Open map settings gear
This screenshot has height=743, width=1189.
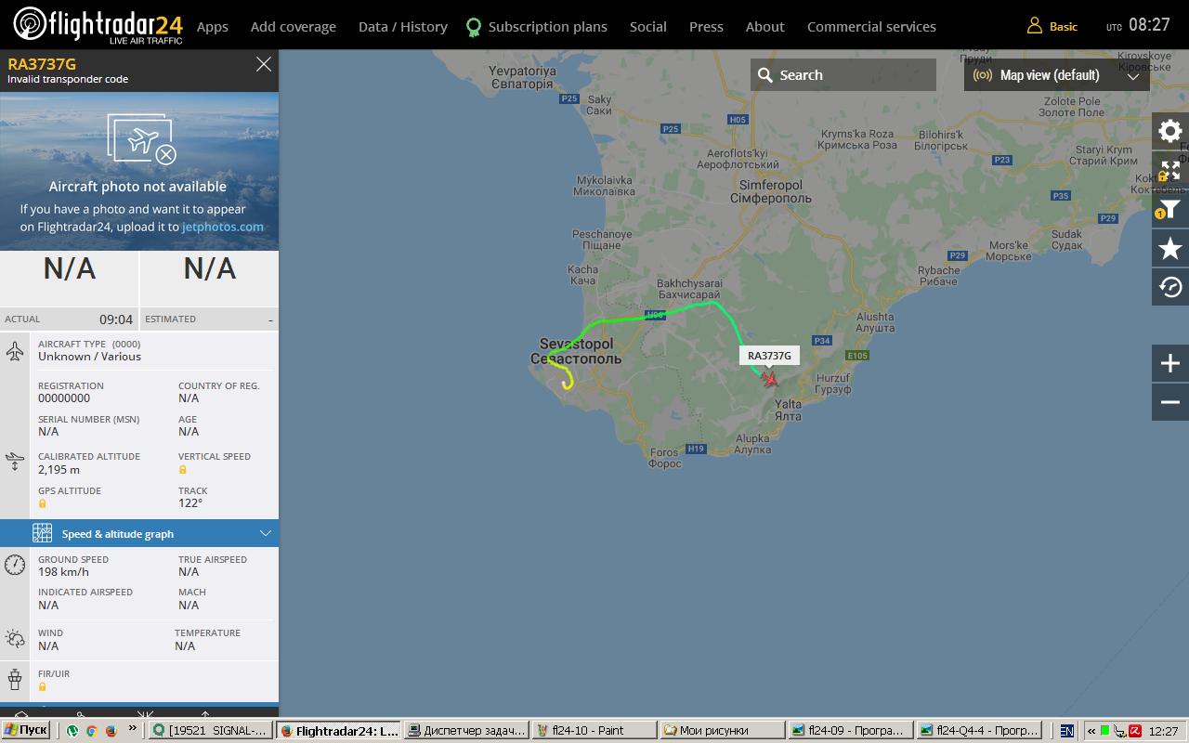click(x=1170, y=131)
